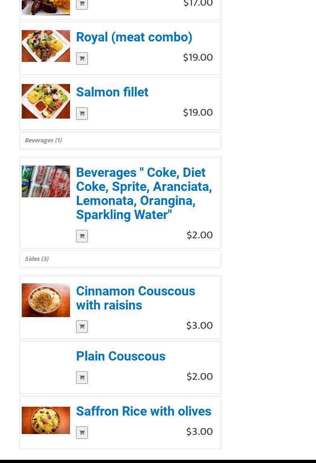View the Royal meat combo photo
This screenshot has width=316, height=463.
click(x=46, y=46)
